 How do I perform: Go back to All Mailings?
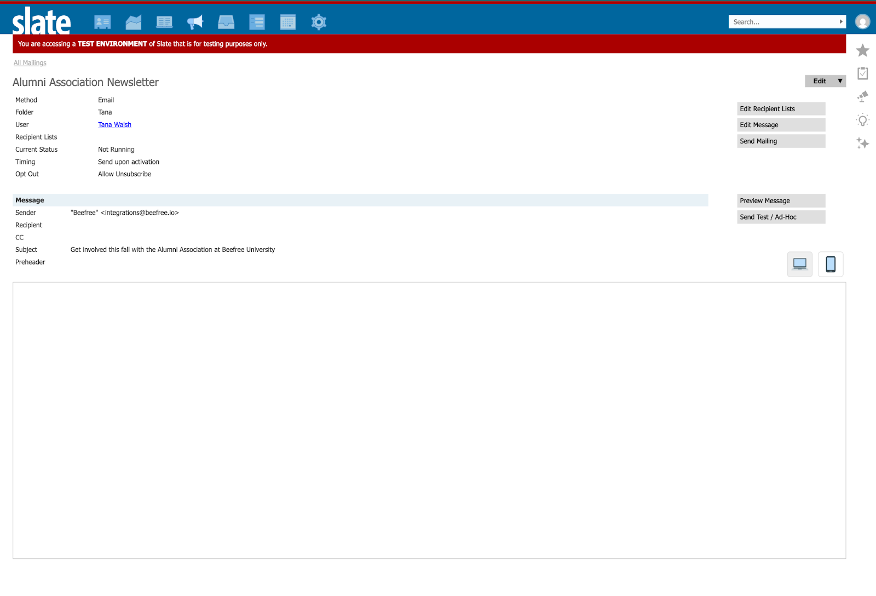(30, 63)
